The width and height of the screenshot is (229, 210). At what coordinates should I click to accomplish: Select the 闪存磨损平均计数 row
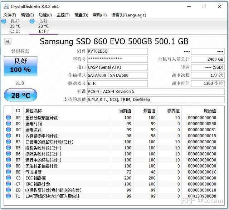click(x=111, y=135)
